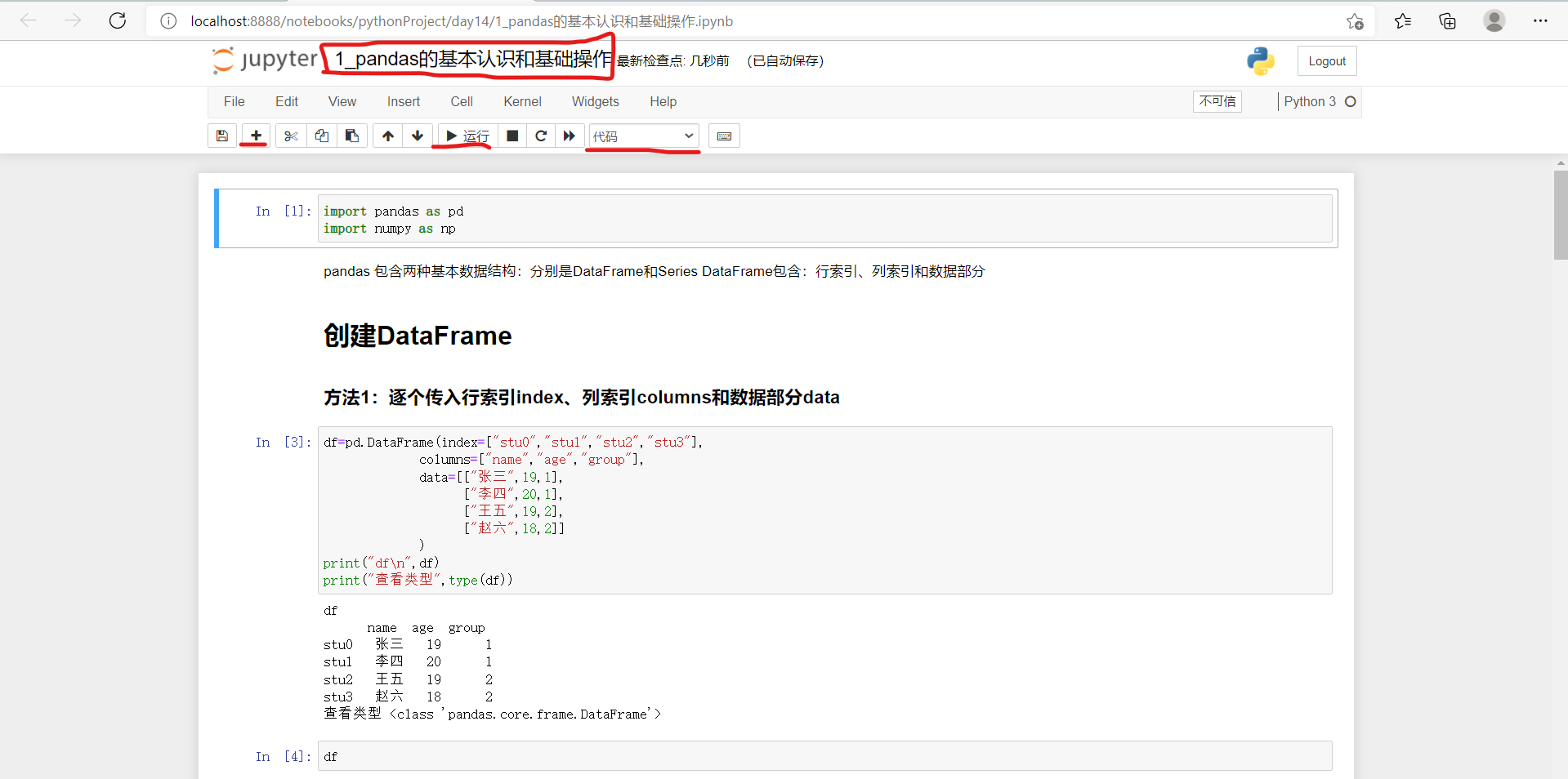Click the 不可信 (not trusted) button
This screenshot has height=779, width=1568.
[1217, 101]
